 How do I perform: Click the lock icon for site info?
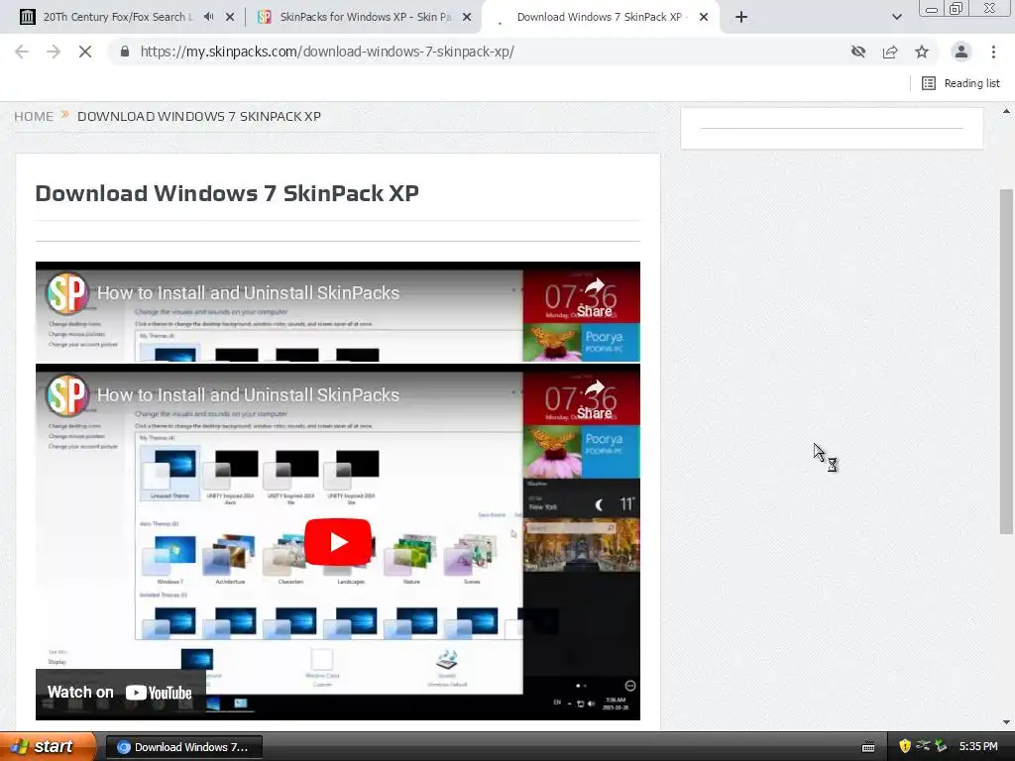tap(125, 52)
